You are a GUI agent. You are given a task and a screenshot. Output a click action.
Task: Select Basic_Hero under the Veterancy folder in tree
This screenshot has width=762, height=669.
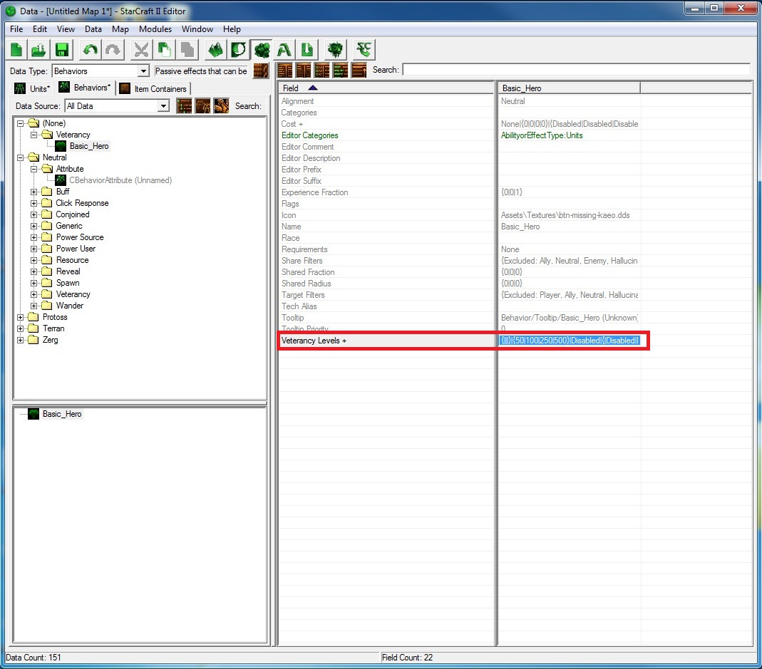pyautogui.click(x=89, y=146)
